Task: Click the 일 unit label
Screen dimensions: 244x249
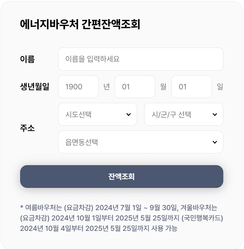Action: click(220, 86)
